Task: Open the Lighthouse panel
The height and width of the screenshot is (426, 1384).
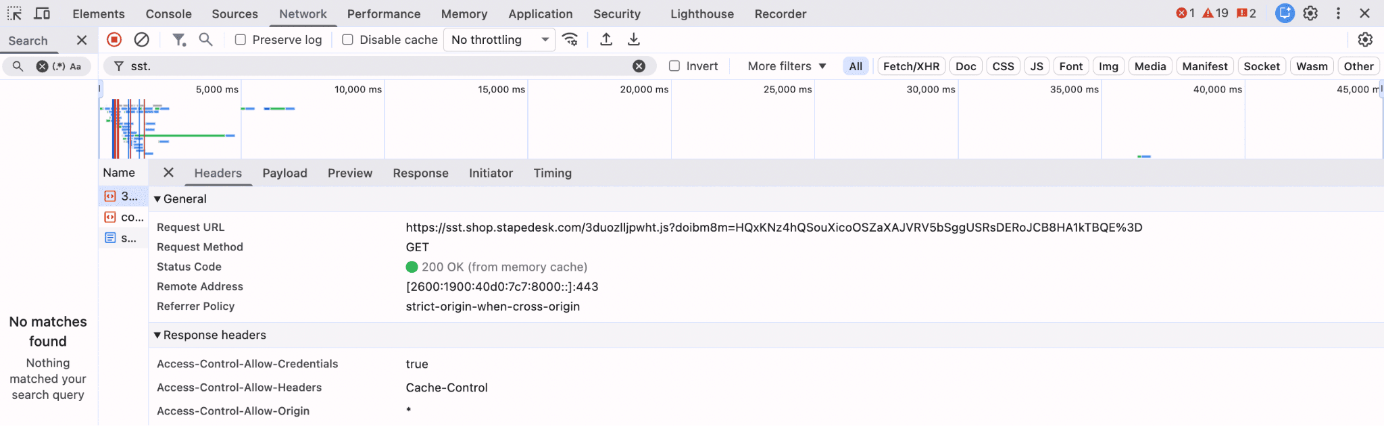Action: [x=702, y=14]
